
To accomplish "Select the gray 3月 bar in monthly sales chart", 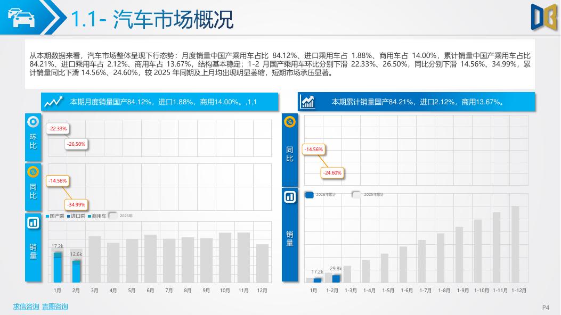I will tap(95, 259).
